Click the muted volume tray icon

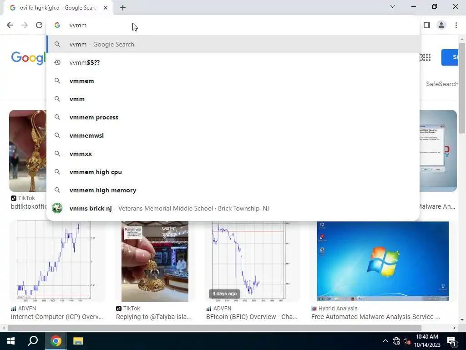pos(407,341)
